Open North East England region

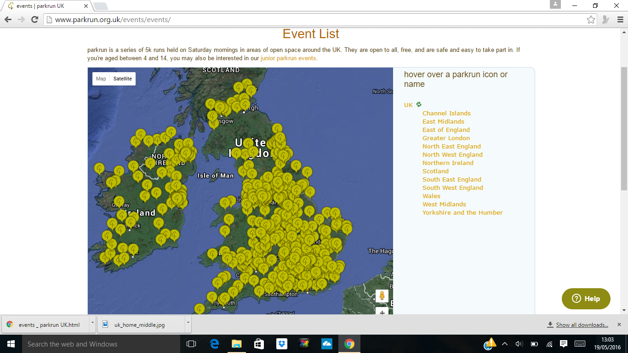(x=451, y=146)
